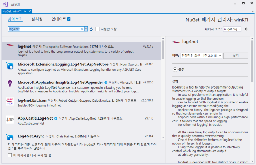This screenshot has width=256, height=165.
Task: Check 이 메시지를 다시 표시 안 함
Action: (10, 155)
